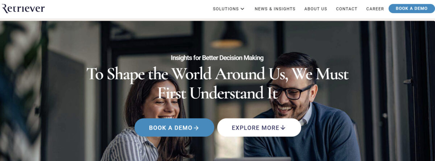Click the right arrow in hero Book a Demo
435x161 pixels.
click(196, 128)
